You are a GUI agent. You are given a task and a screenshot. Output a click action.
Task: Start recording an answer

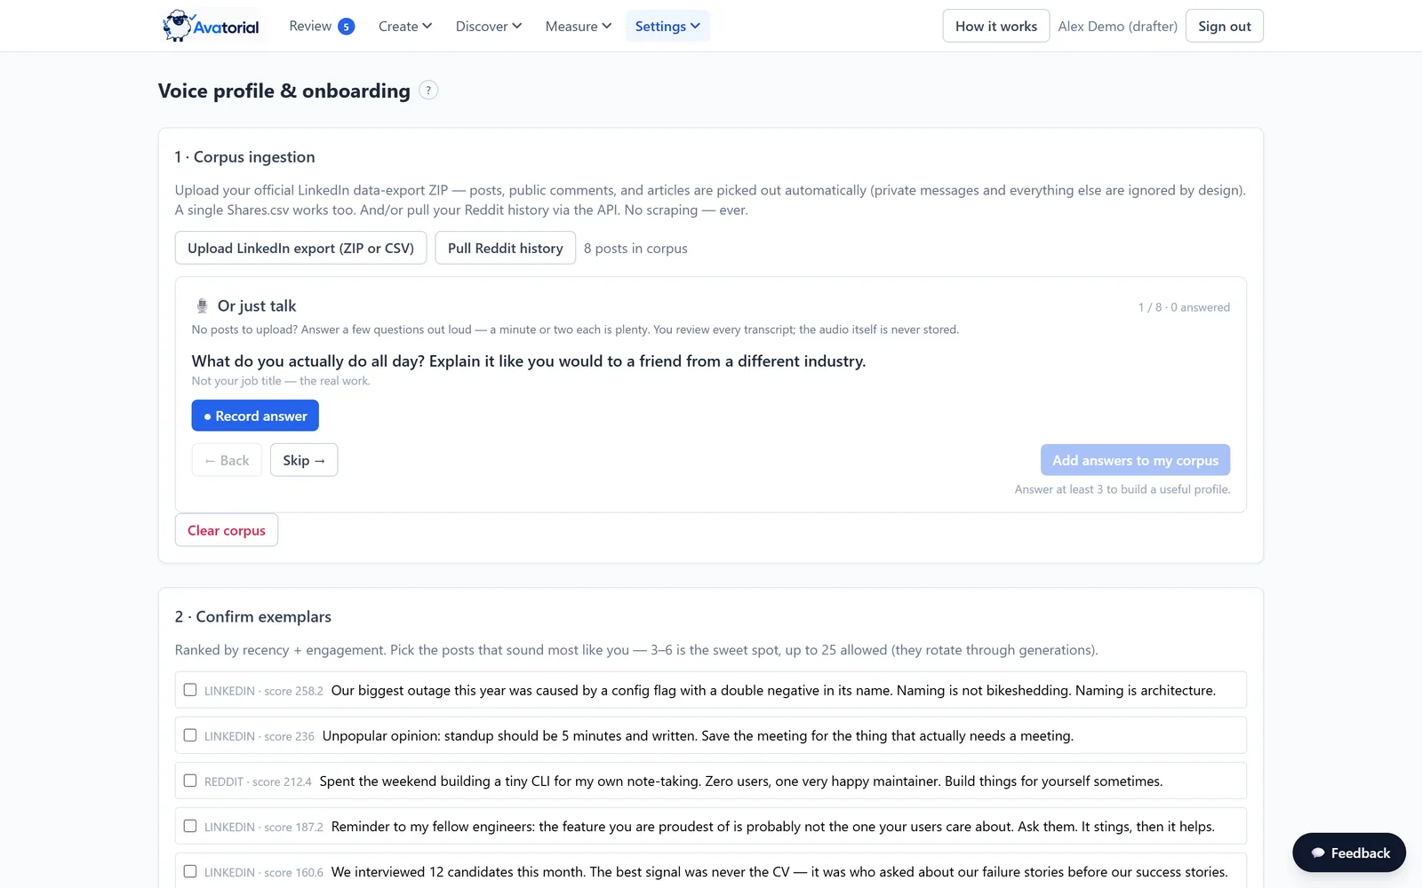tap(255, 416)
